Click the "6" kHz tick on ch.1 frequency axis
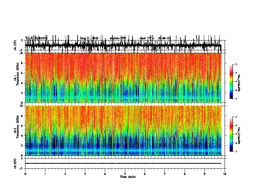The width and height of the screenshot is (253, 195). 22,73
